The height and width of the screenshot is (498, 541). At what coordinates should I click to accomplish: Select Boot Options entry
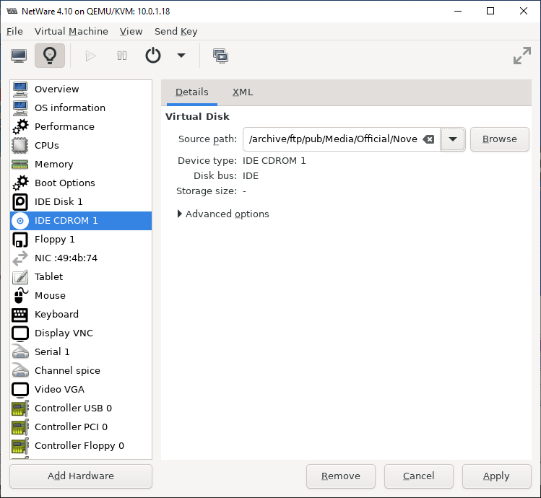[81, 183]
